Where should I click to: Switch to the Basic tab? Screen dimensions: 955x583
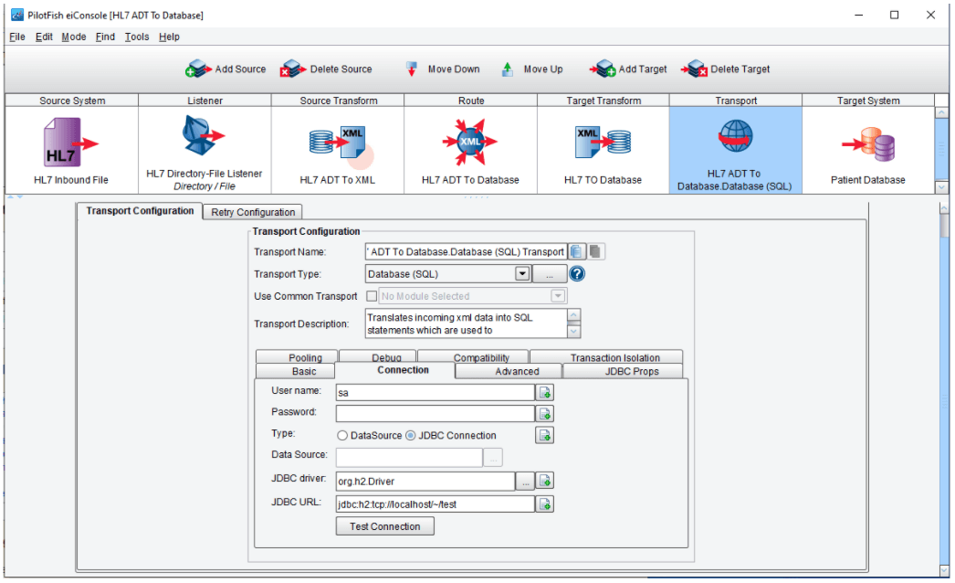pos(296,371)
